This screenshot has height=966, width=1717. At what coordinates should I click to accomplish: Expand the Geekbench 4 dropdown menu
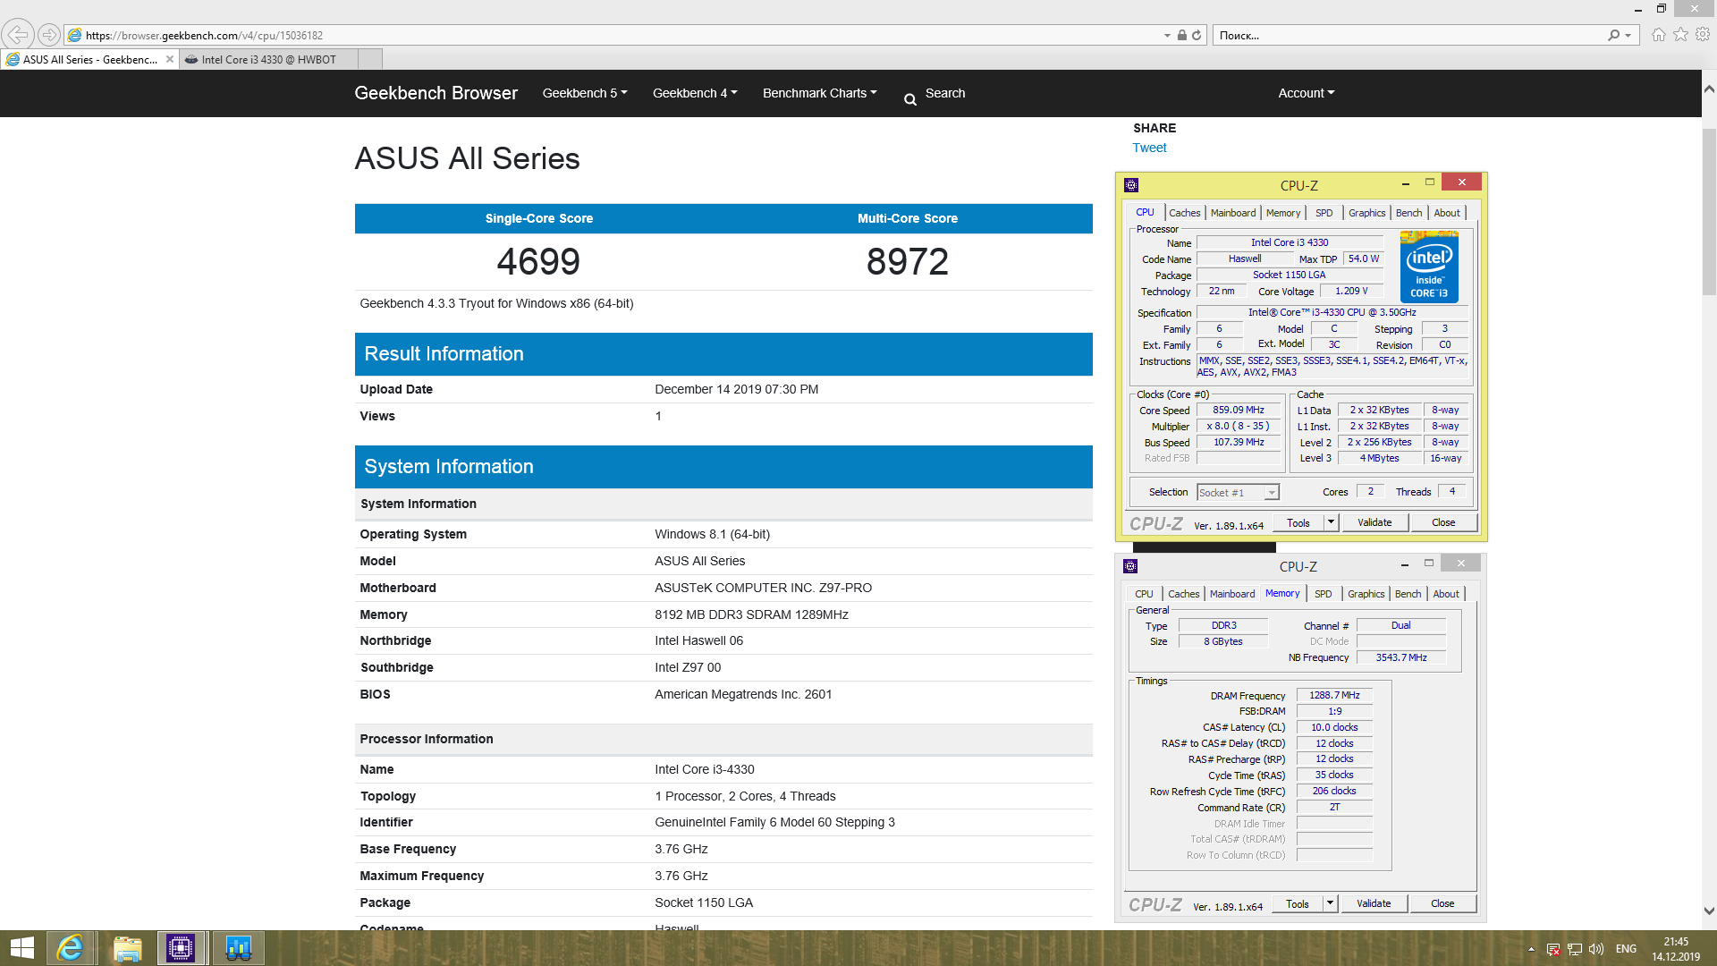695,93
